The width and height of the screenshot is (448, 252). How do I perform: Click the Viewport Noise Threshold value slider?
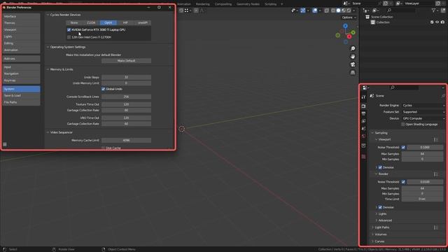[425, 148]
